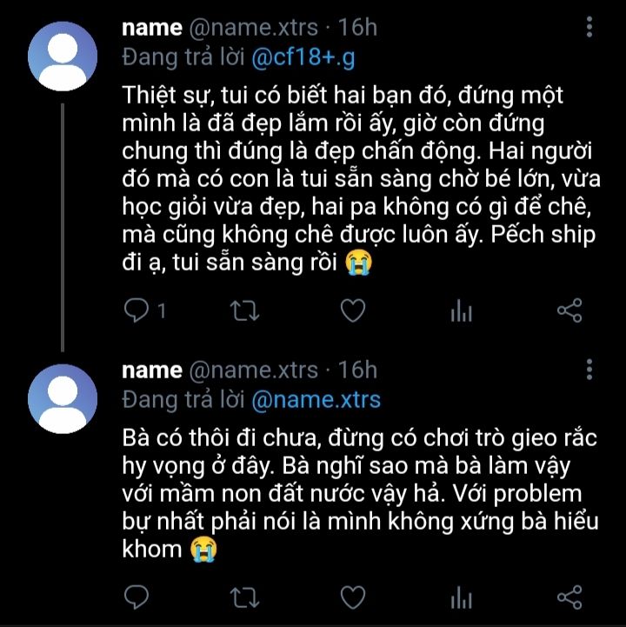Reply to the tweet starting "Bà có thôi"
Image resolution: width=626 pixels, height=627 pixels.
(137, 597)
